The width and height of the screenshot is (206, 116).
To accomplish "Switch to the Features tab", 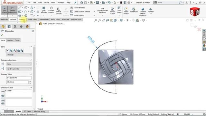I will pyautogui.click(x=5, y=20).
